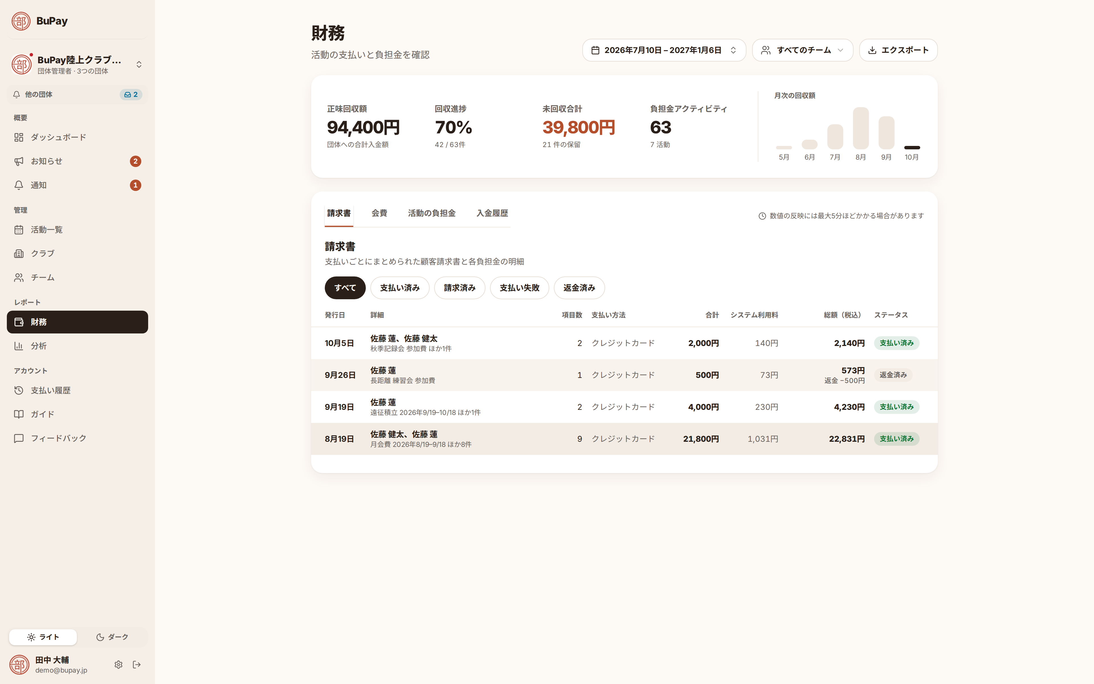Viewport: 1094px width, 684px height.
Task: Filter invoices by 支払い済み chip
Action: tap(400, 288)
